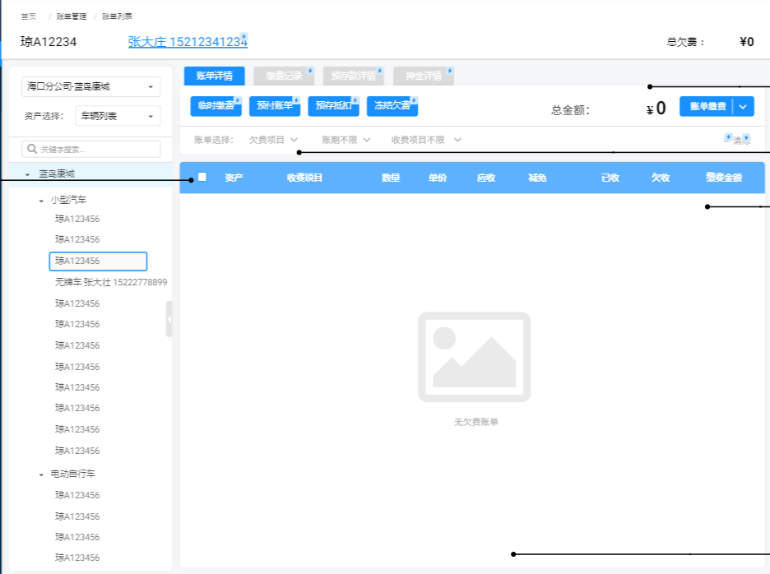This screenshot has width=770, height=574.
Task: Switch to the 押金详情 tab
Action: click(x=423, y=76)
